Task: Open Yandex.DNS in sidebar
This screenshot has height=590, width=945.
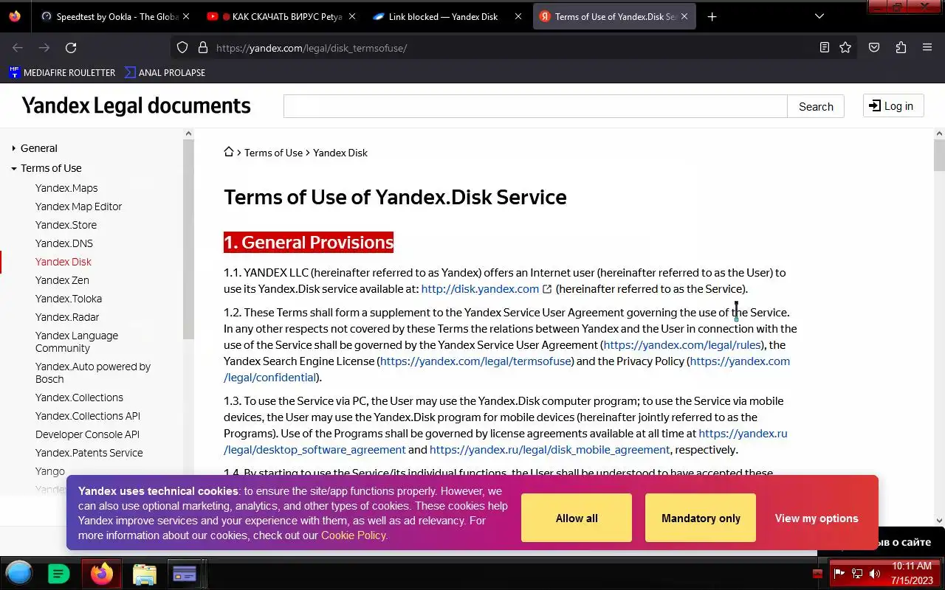Action: pos(64,243)
